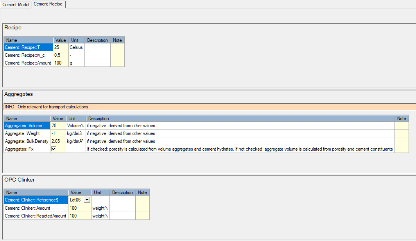Click the Description header in Aggregates table

pyautogui.click(x=240, y=119)
